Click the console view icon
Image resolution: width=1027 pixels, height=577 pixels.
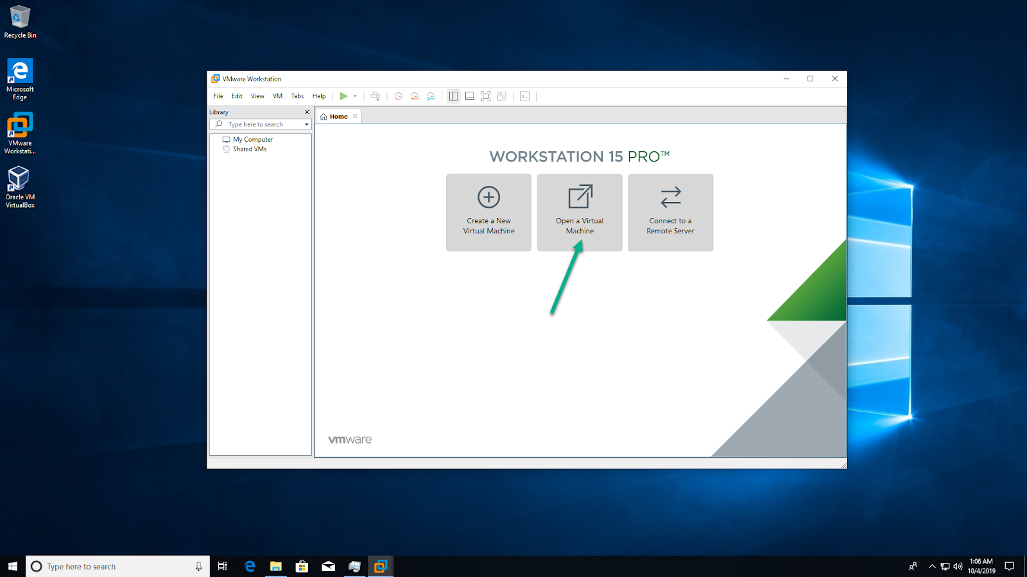point(524,96)
